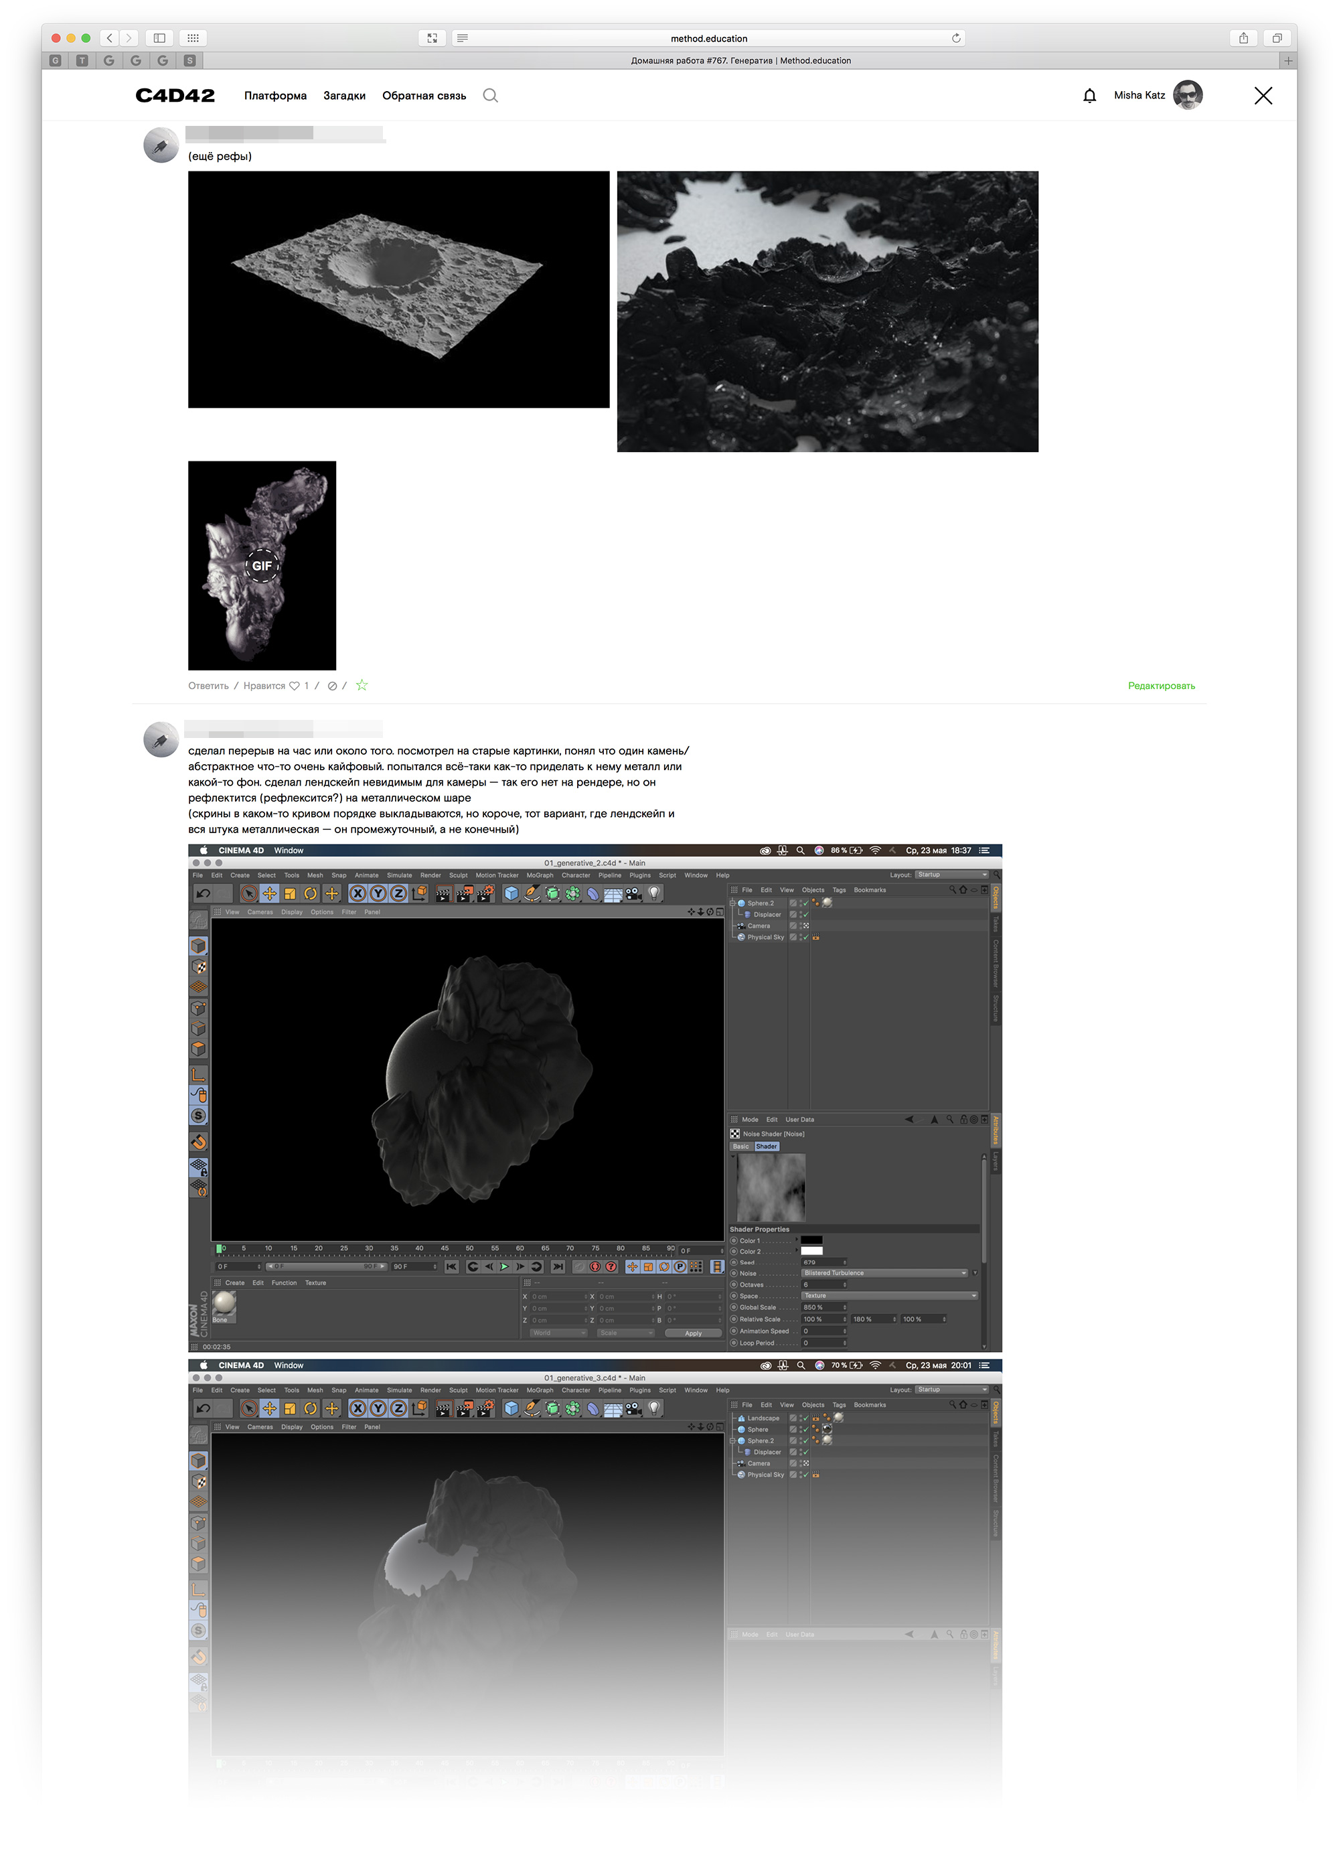Image resolution: width=1339 pixels, height=1857 pixels.
Task: Switch to the Basic tab of Noise Shader
Action: click(x=740, y=1146)
